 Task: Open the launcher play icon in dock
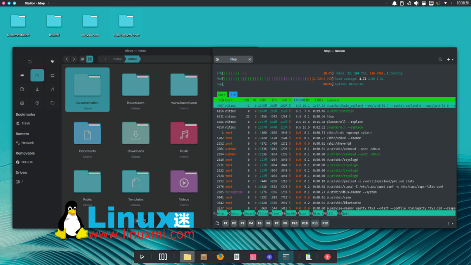pyautogui.click(x=142, y=257)
